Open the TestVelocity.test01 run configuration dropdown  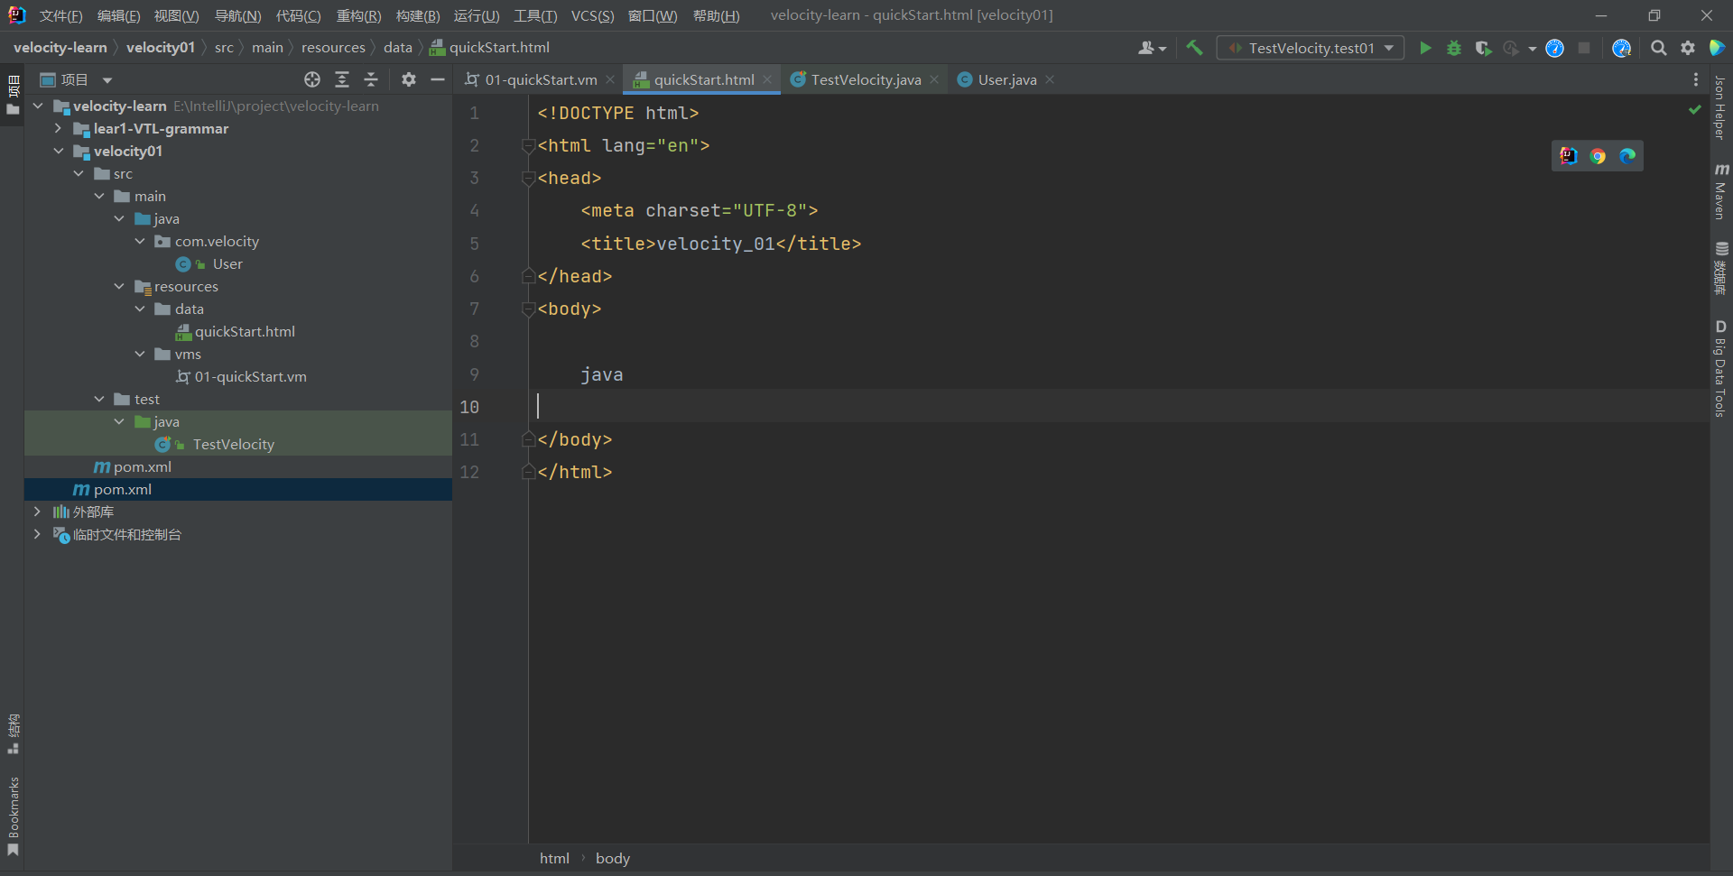[1311, 48]
